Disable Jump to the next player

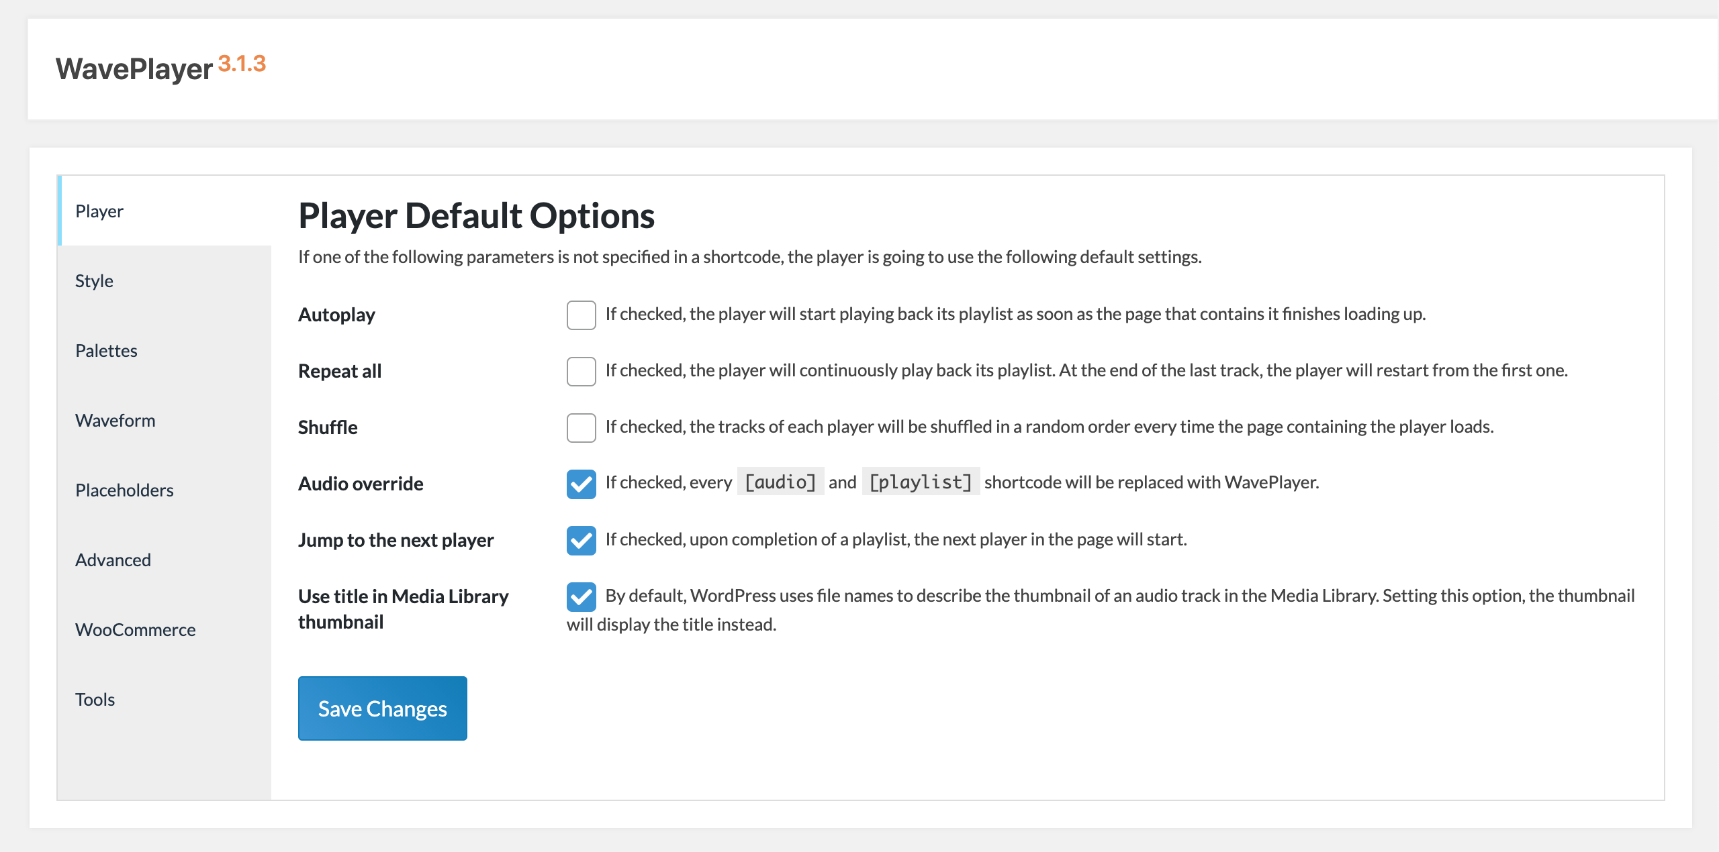(581, 541)
